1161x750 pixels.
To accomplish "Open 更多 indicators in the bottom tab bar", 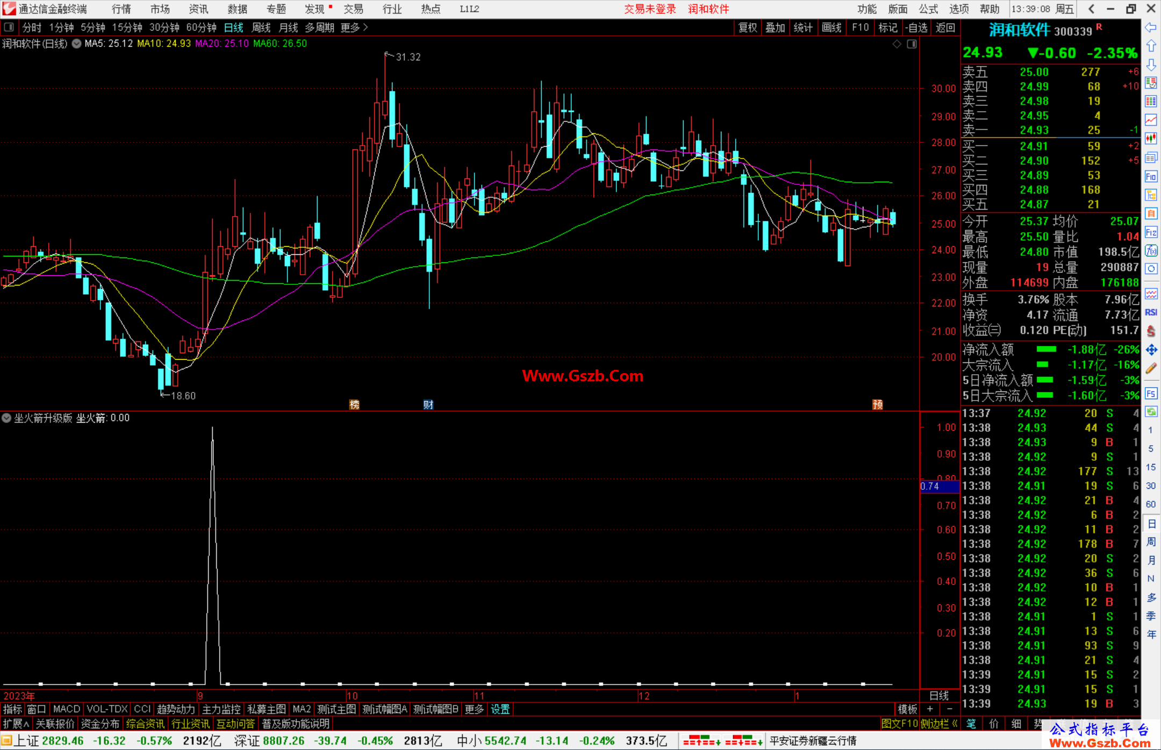I will pos(474,709).
